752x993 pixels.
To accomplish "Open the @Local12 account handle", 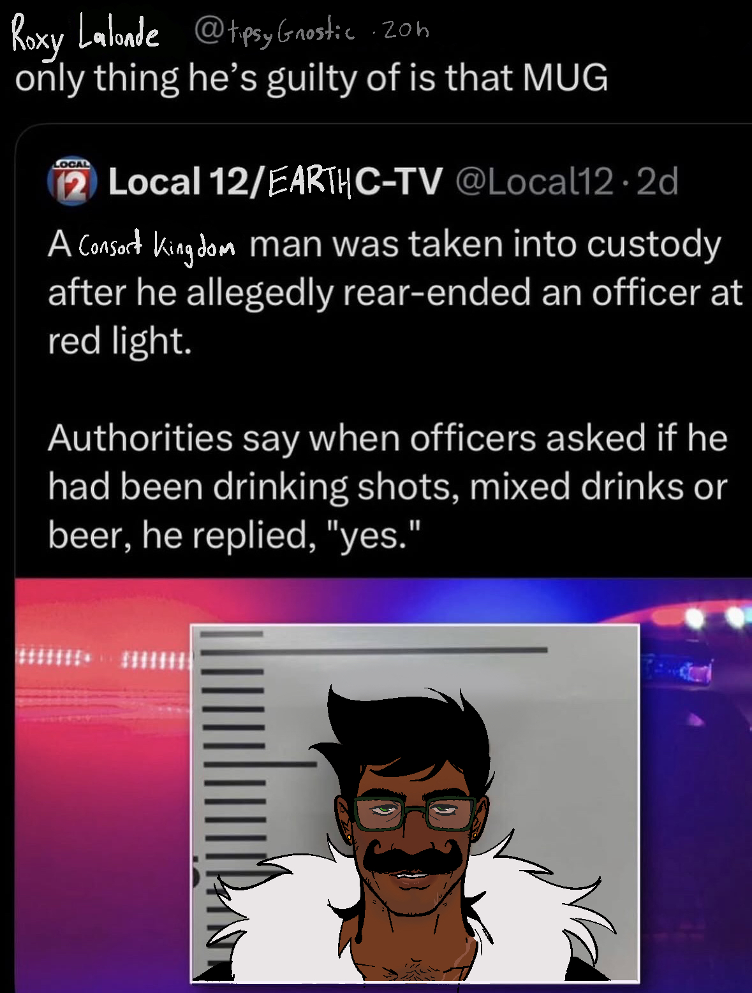I will (x=535, y=182).
